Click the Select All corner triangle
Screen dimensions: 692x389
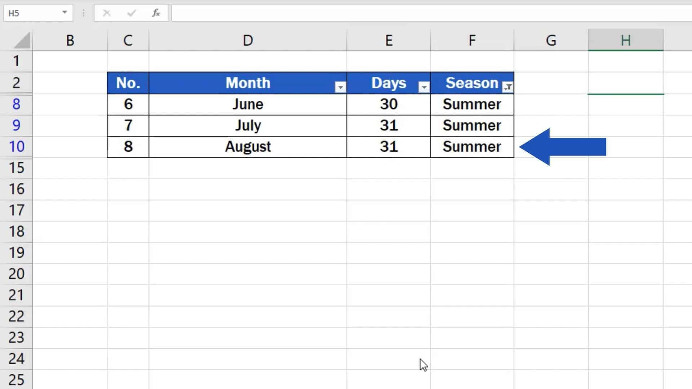[x=22, y=40]
